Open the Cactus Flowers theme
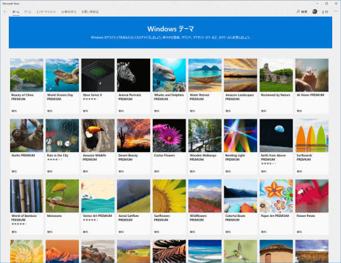This screenshot has width=341, height=263. coord(169,146)
